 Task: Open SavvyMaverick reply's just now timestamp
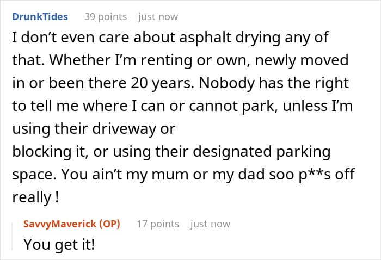[210, 224]
